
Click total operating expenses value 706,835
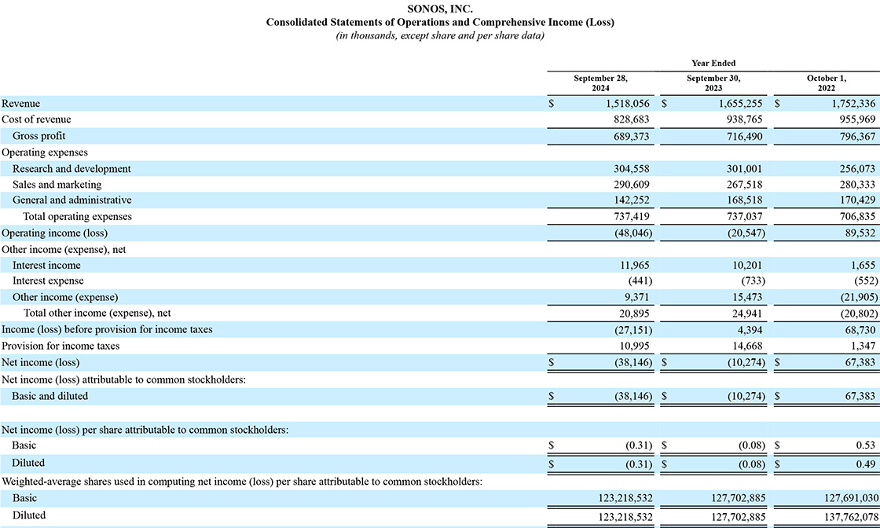click(x=857, y=217)
